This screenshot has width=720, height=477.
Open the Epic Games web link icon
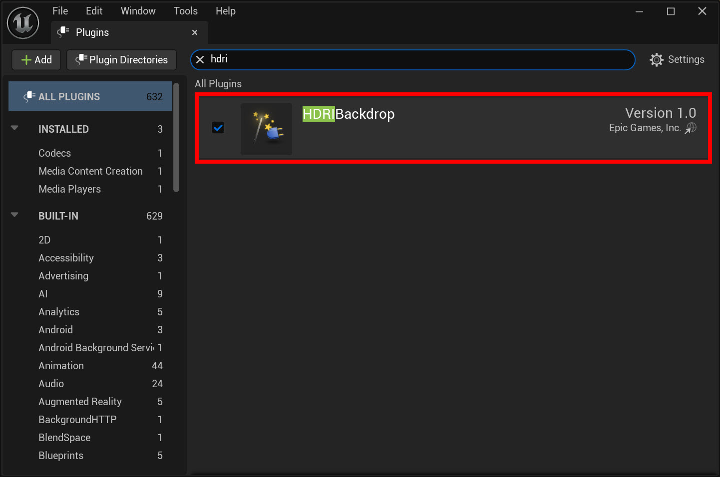click(x=691, y=128)
